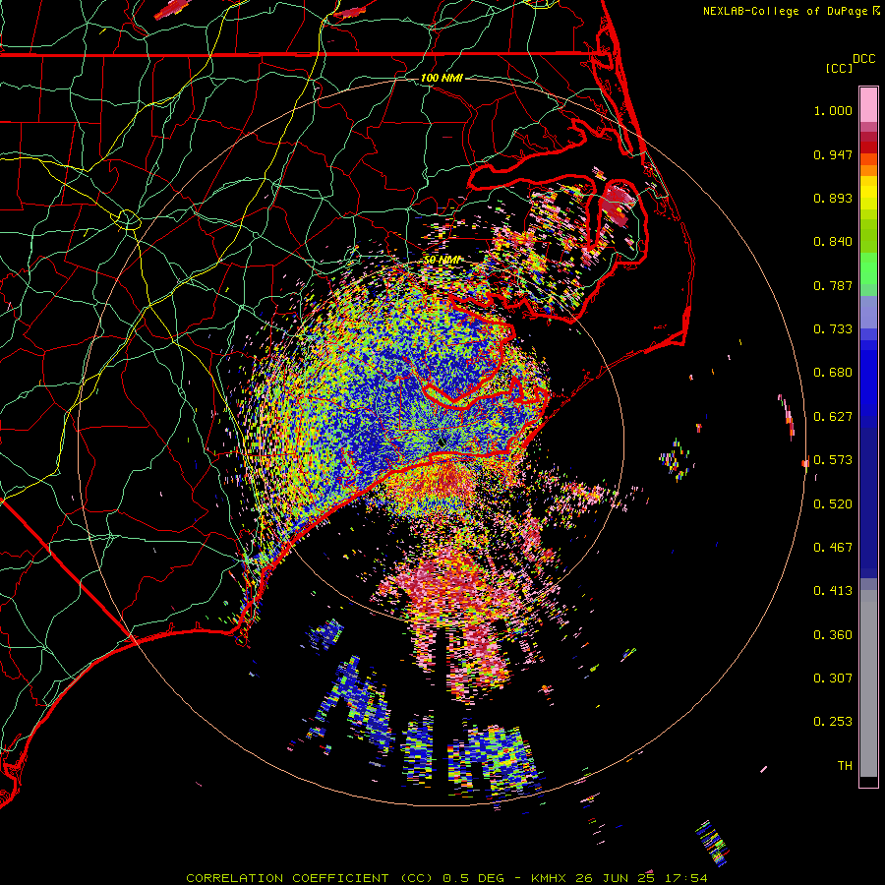Click the [CC] units label
This screenshot has width=885, height=885.
[839, 68]
